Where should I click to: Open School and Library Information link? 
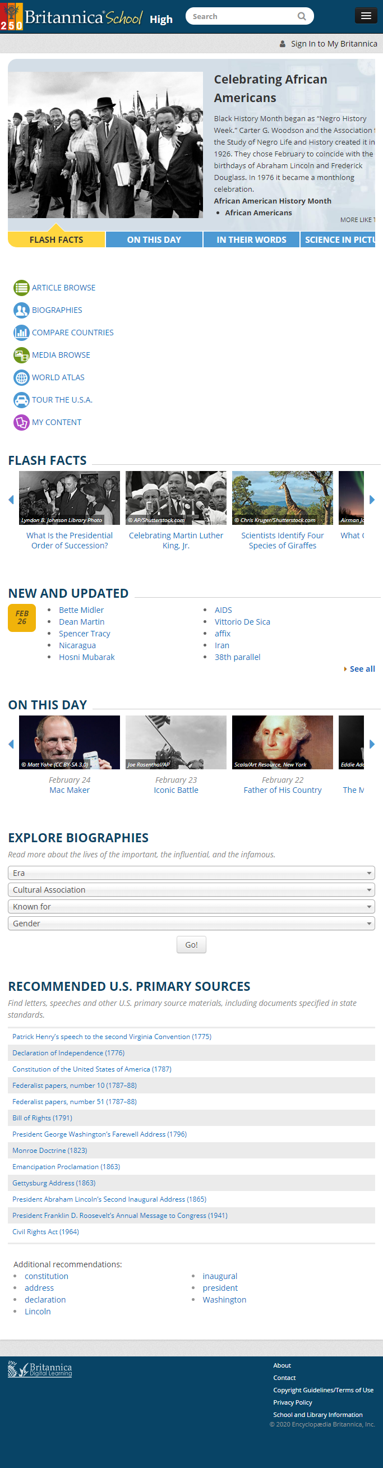pyautogui.click(x=318, y=1415)
